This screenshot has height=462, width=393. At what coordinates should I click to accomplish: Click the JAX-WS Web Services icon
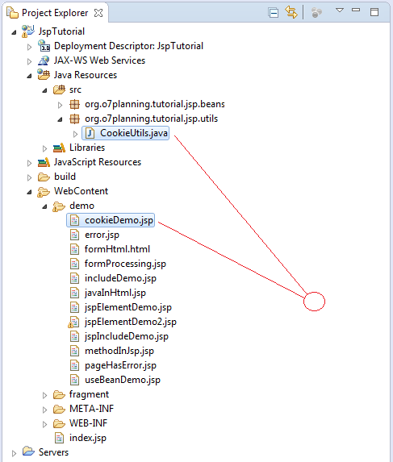pyautogui.click(x=44, y=60)
